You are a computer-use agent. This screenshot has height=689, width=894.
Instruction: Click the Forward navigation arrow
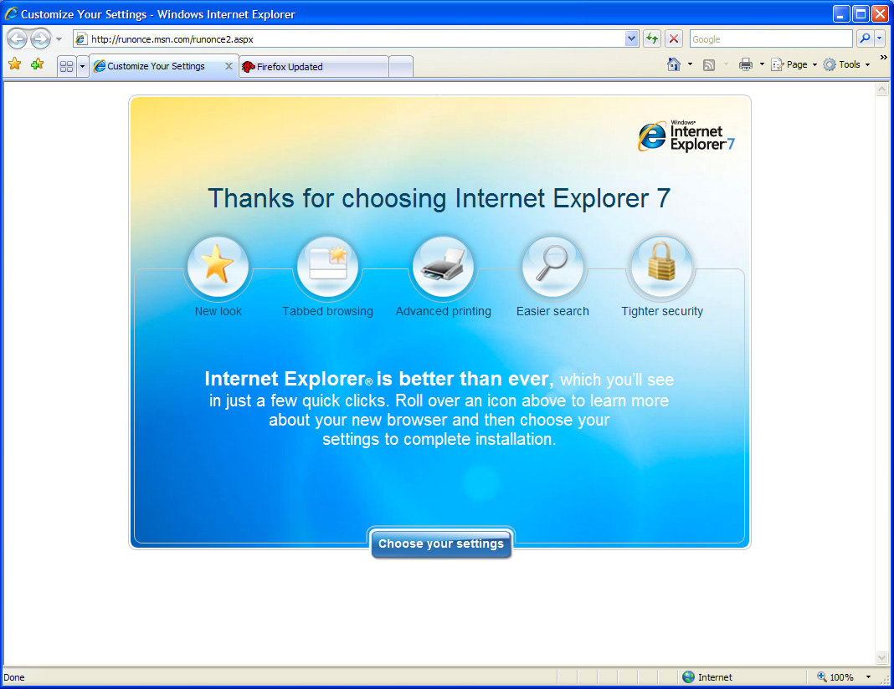point(40,38)
